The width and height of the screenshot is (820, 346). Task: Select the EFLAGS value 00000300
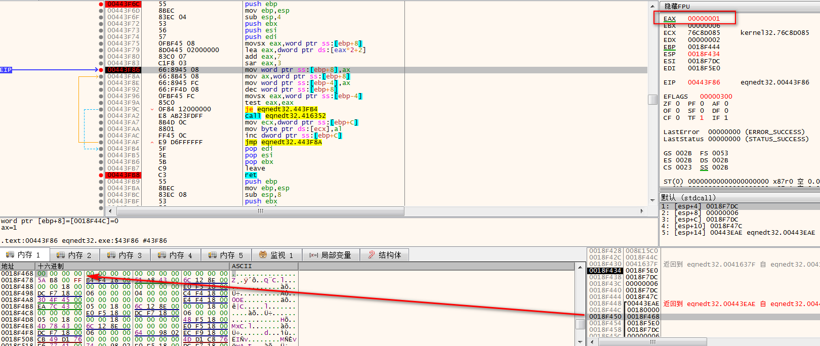[716, 97]
